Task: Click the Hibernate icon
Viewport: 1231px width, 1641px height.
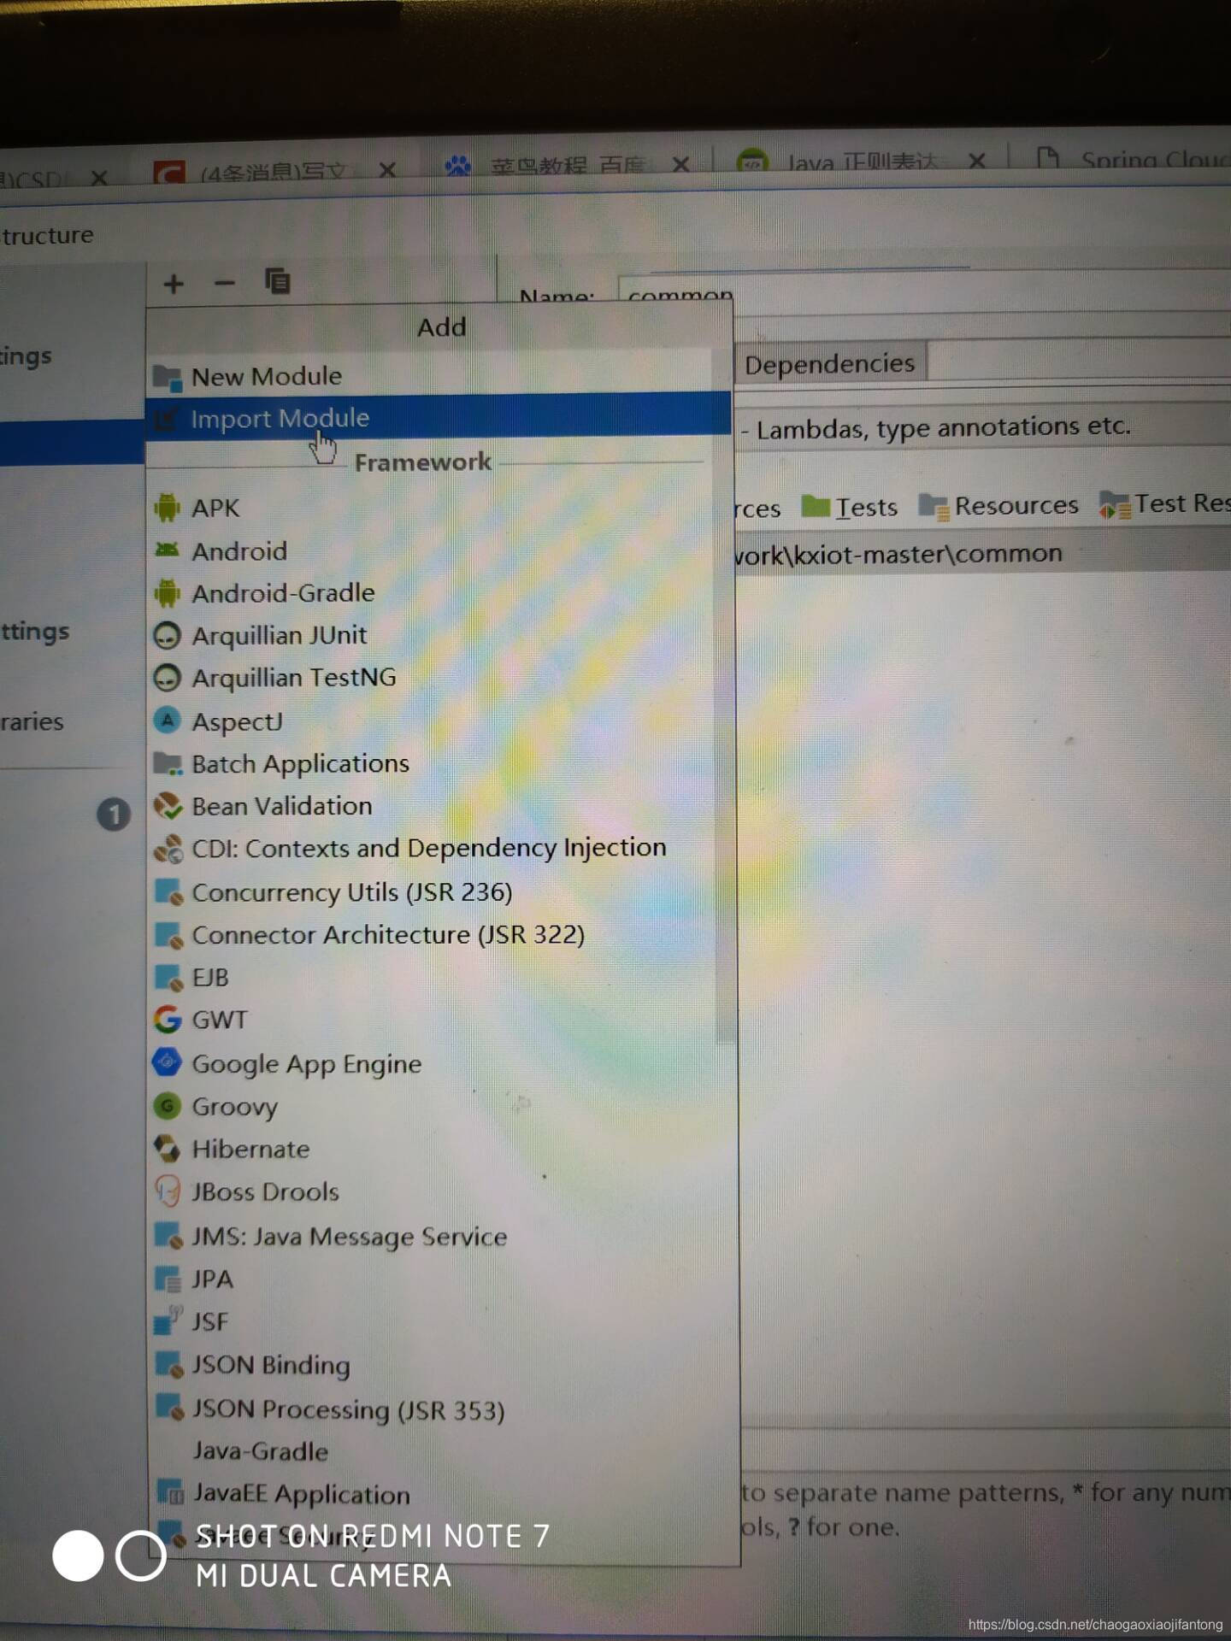Action: coord(168,1149)
